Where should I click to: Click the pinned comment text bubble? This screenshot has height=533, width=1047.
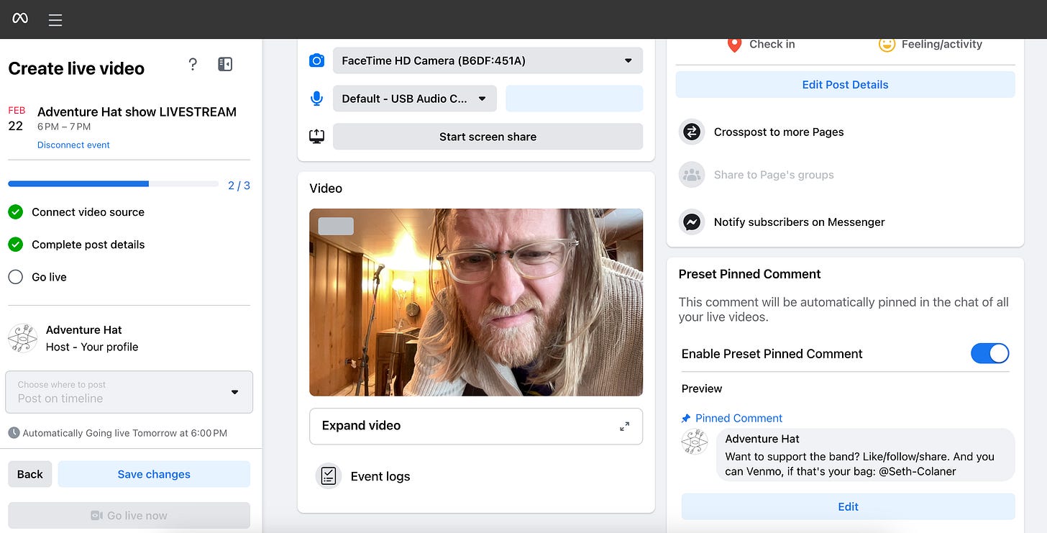pos(865,455)
